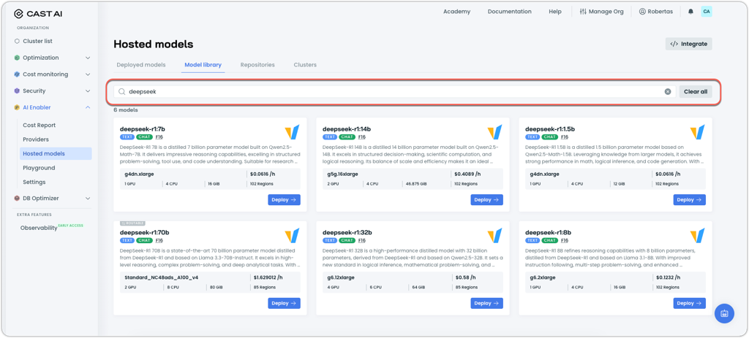
Task: Click the Manage Org sliders icon
Action: click(x=583, y=12)
